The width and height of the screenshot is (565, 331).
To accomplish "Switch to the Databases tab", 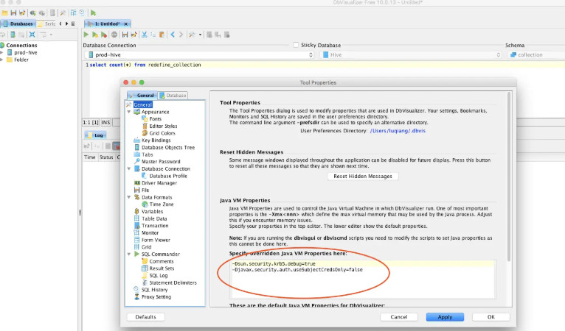I will [x=18, y=24].
